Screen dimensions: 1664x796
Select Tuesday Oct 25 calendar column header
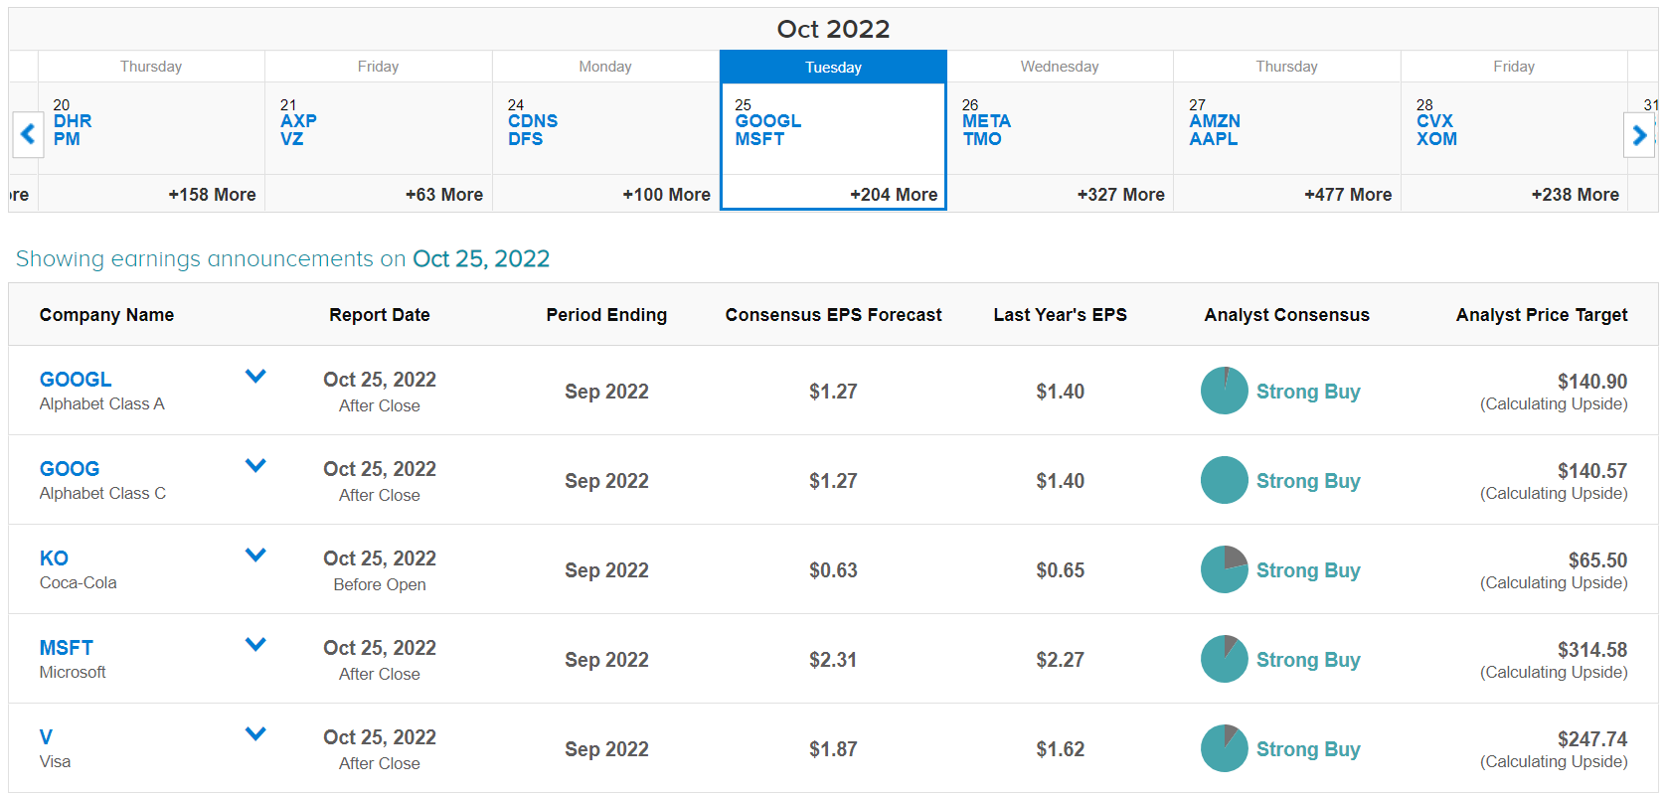833,67
